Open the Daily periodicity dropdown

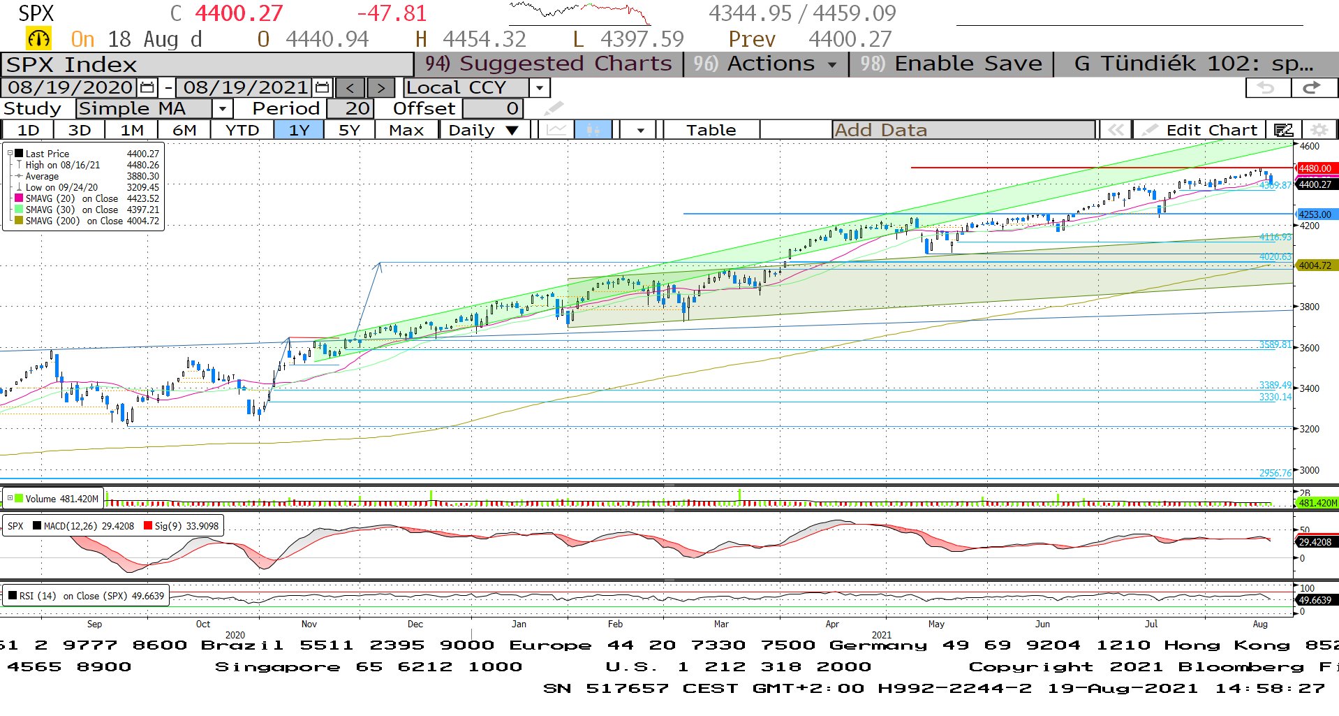[483, 130]
